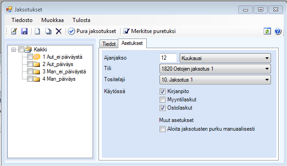Close the Jaksotukset window

(276, 10)
